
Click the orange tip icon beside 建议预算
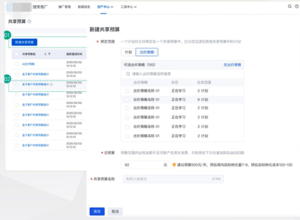(174, 165)
